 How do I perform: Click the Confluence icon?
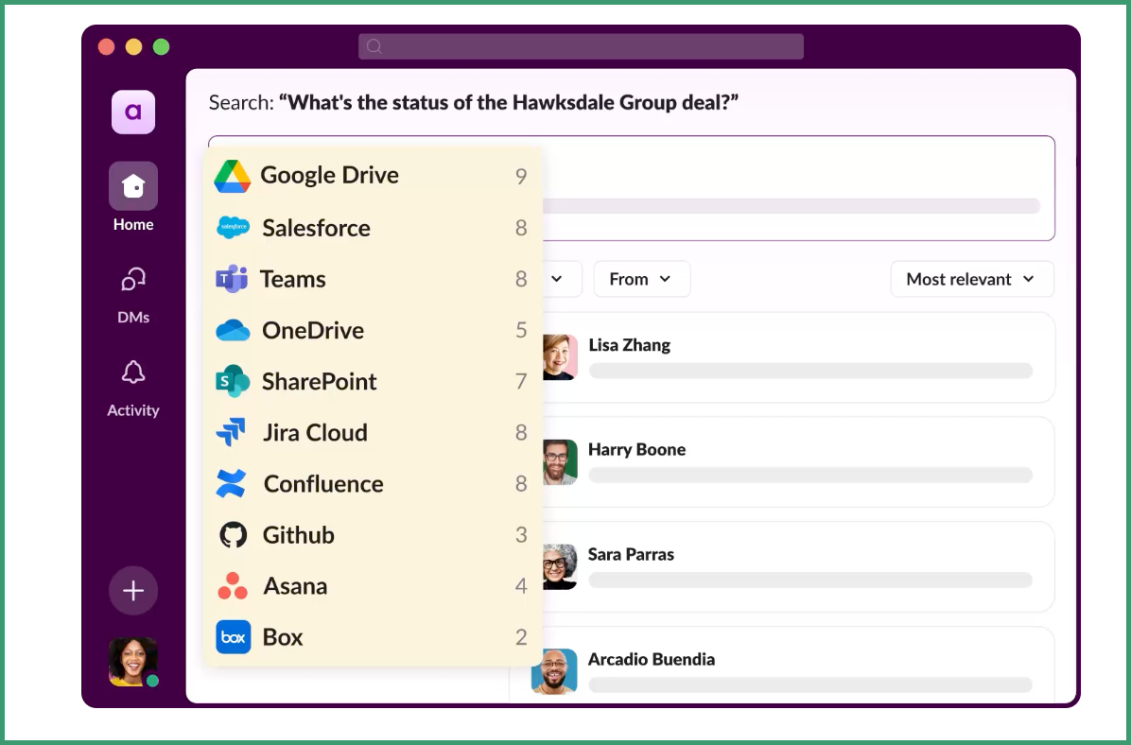pos(231,483)
